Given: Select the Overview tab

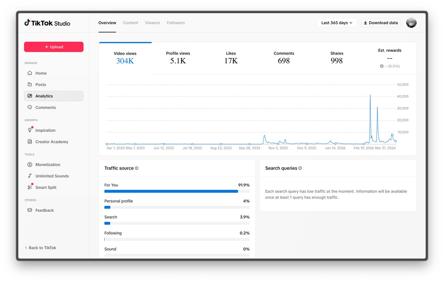Looking at the screenshot, I should (107, 23).
